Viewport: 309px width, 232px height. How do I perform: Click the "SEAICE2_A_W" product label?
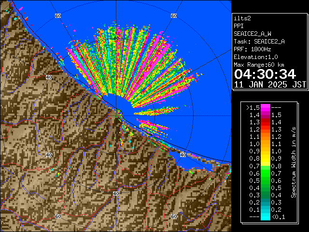[253, 34]
